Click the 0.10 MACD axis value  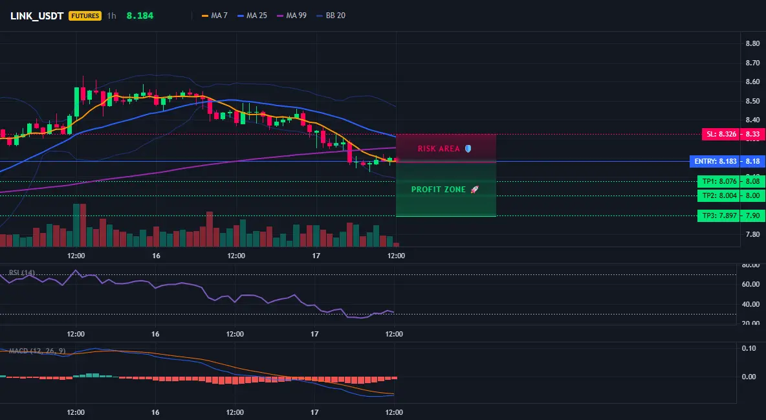(749, 348)
